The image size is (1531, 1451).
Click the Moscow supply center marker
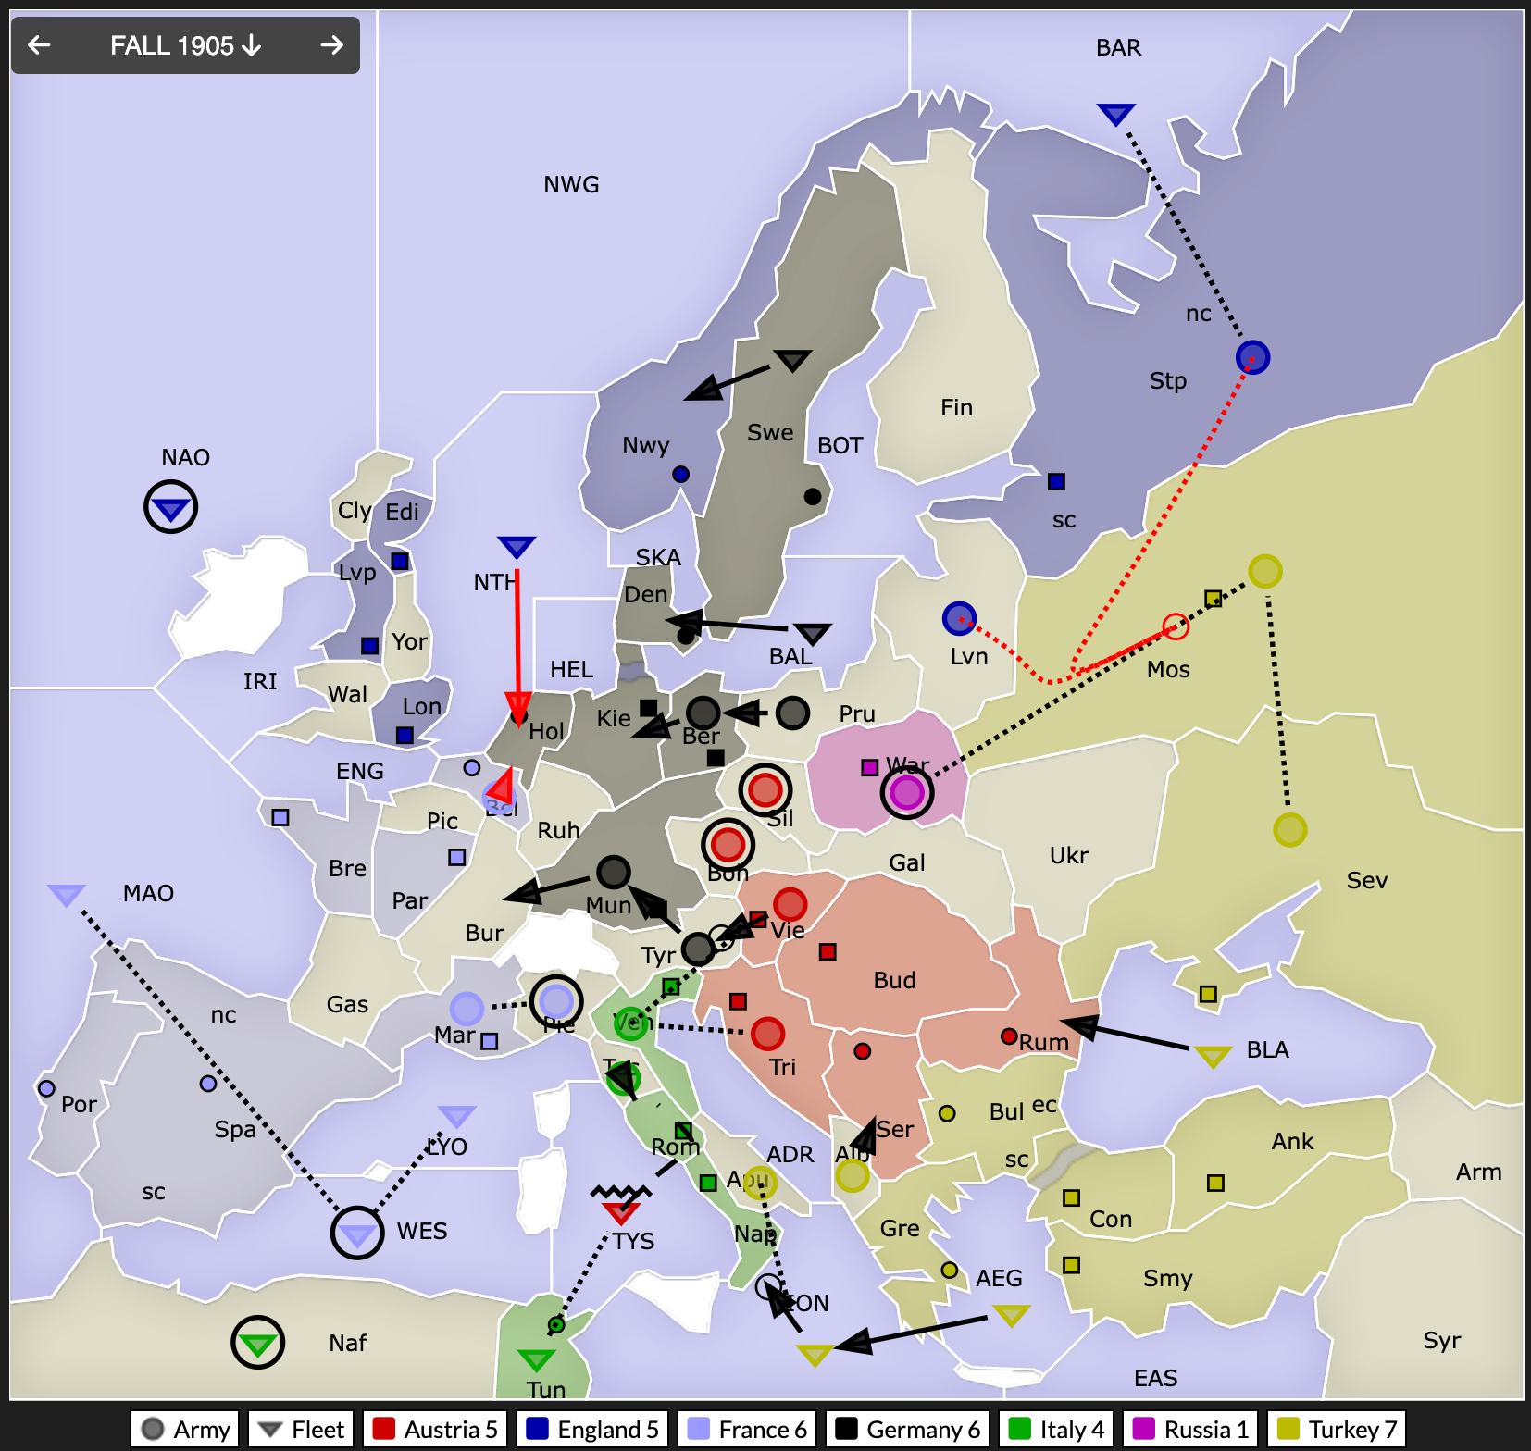pyautogui.click(x=1213, y=599)
